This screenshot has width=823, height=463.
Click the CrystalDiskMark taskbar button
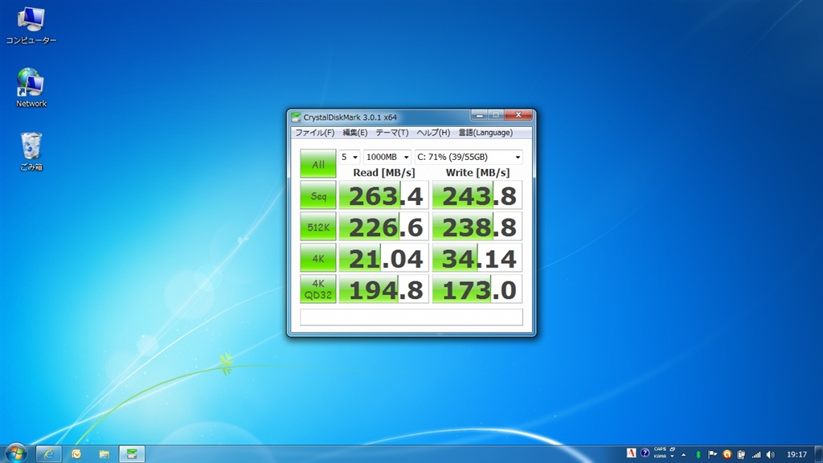pyautogui.click(x=132, y=453)
